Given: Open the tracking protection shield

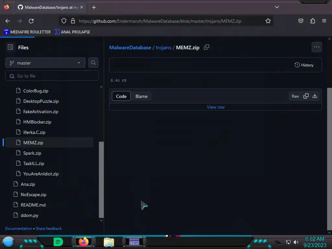Looking at the screenshot, I should tap(64, 21).
